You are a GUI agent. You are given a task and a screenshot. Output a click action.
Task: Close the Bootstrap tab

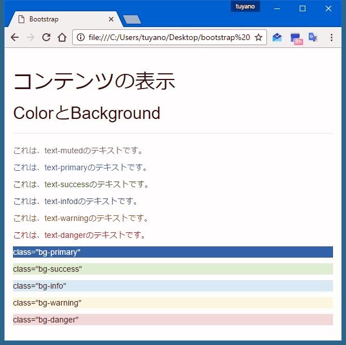pyautogui.click(x=111, y=19)
